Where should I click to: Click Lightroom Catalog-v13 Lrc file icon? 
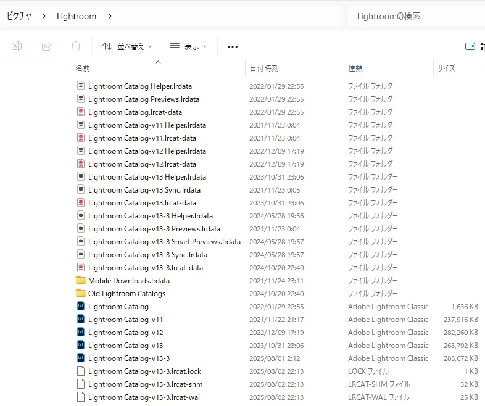coord(80,345)
